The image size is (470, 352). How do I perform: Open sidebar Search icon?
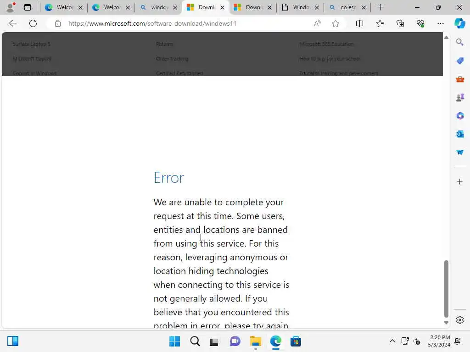460,42
